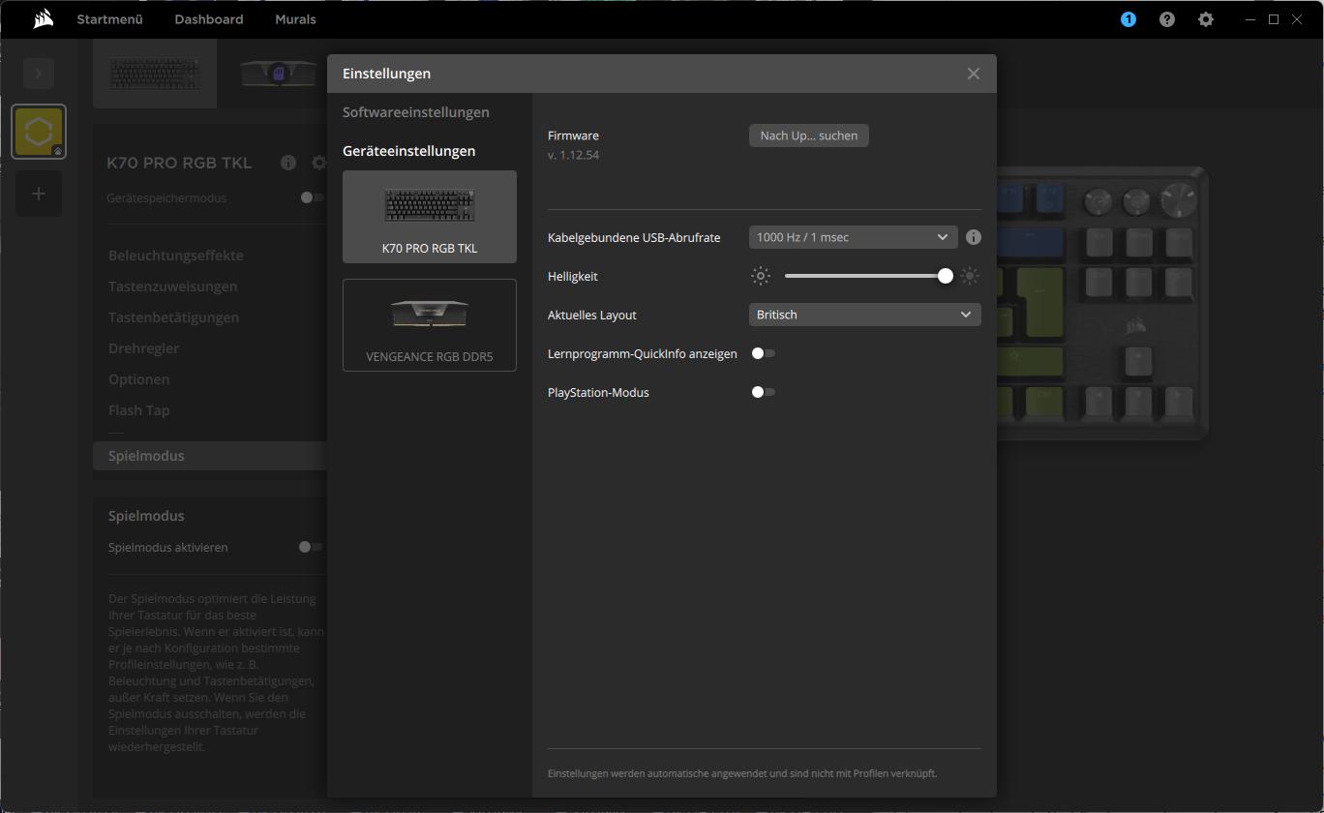This screenshot has height=813, width=1324.
Task: Open the help question mark icon
Action: point(1166,19)
